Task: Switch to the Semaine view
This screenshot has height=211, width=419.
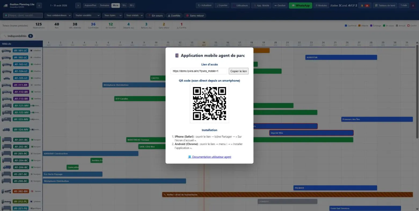Action: coord(104,5)
